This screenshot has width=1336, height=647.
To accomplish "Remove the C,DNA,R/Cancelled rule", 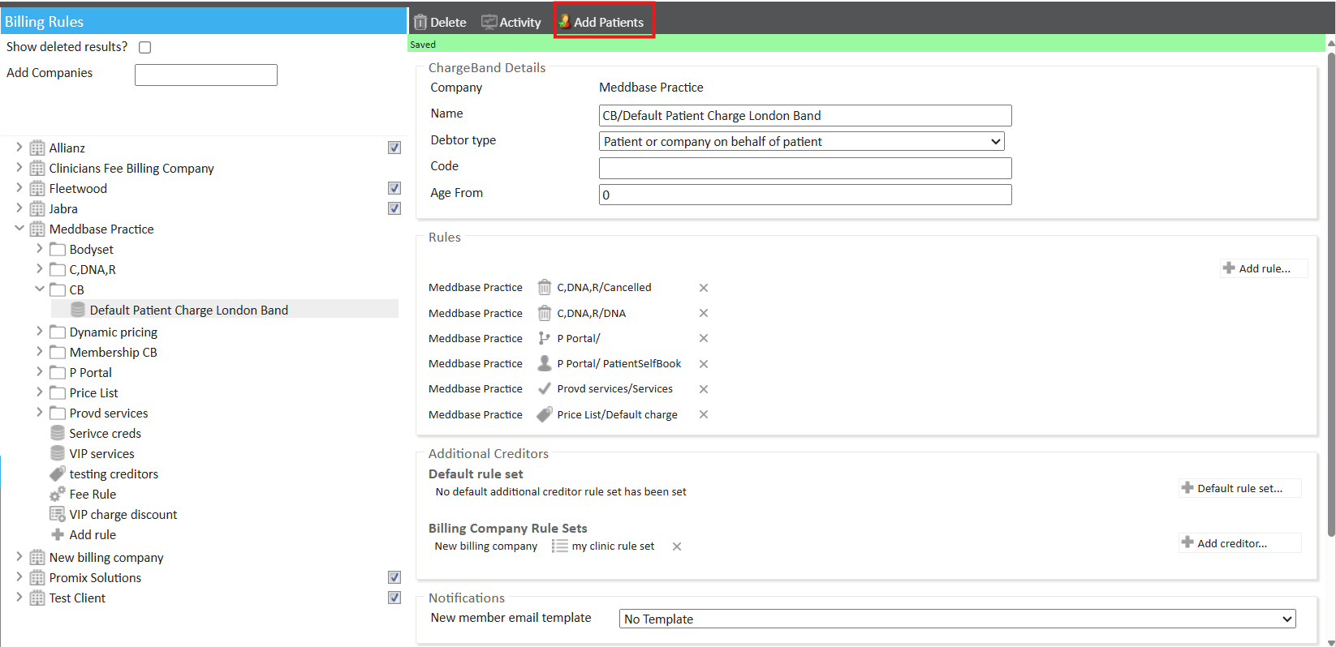I will click(x=704, y=288).
